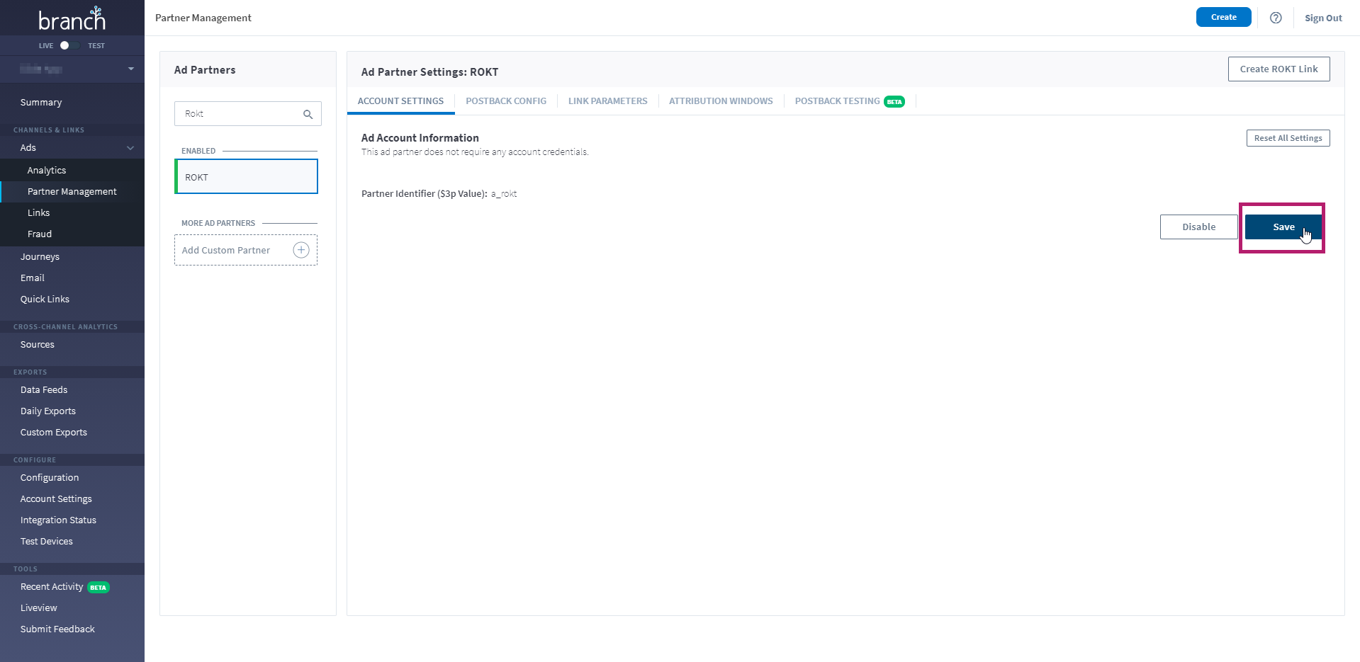Open Test Devices in the sidebar

click(47, 542)
